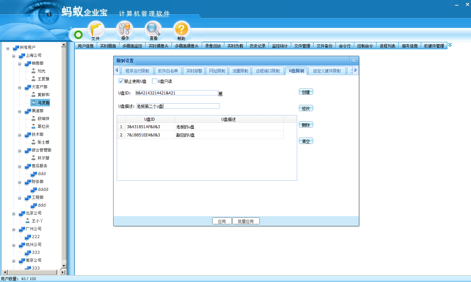The width and height of the screenshot is (471, 282).
Task: Click the 查看 magnifier icon
Action: (153, 30)
